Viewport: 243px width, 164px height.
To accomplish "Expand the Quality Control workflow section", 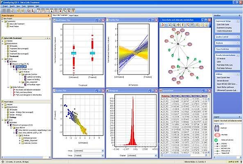I will point(238,37).
